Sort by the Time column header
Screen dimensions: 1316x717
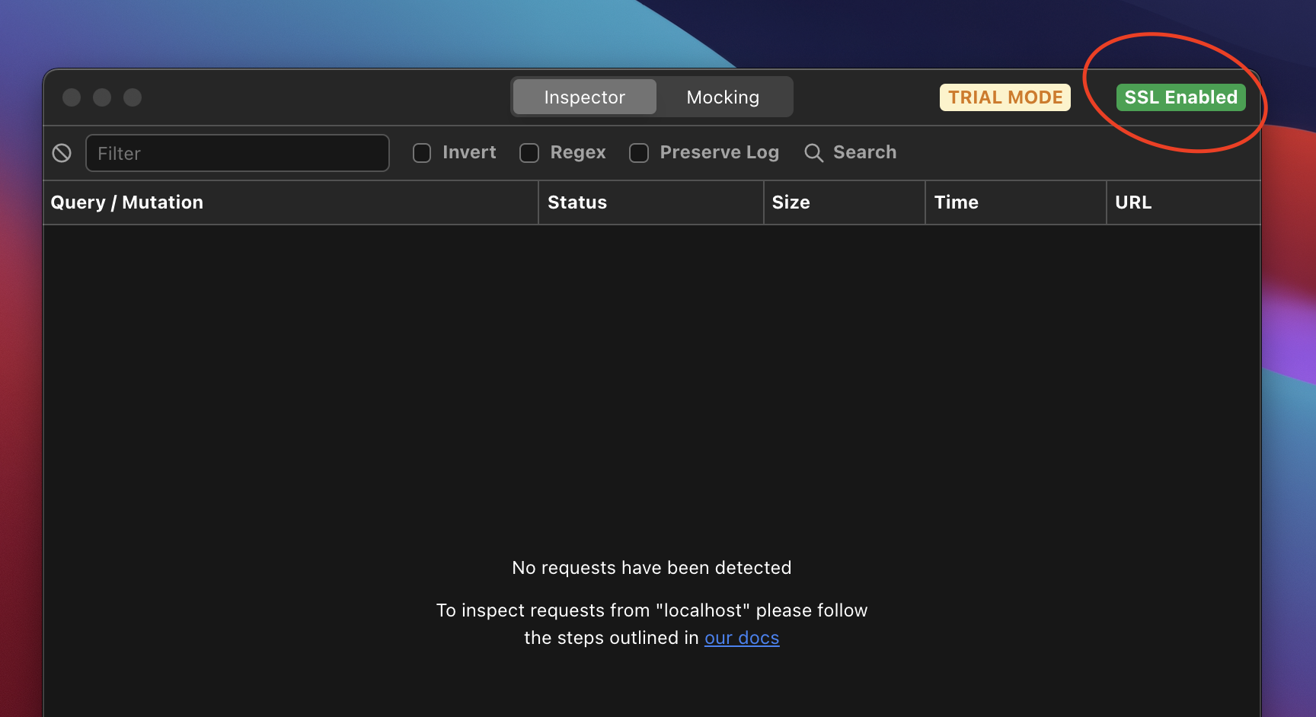(x=1016, y=202)
